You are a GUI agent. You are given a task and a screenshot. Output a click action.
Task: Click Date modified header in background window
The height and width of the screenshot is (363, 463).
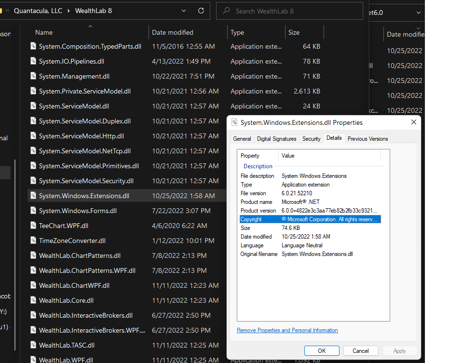tap(406, 34)
